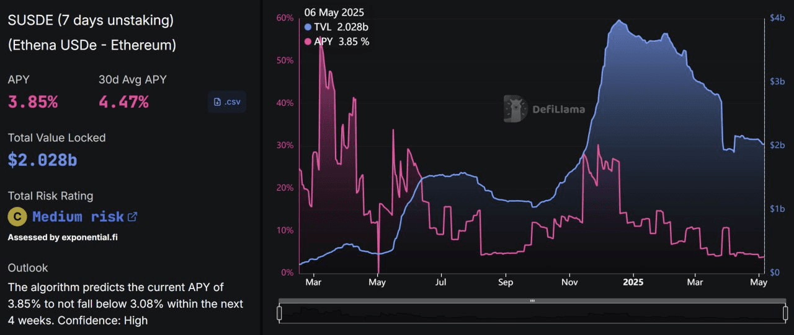This screenshot has height=335, width=794.
Task: Click the $2.028b Total Value Locked figure
Action: point(43,160)
